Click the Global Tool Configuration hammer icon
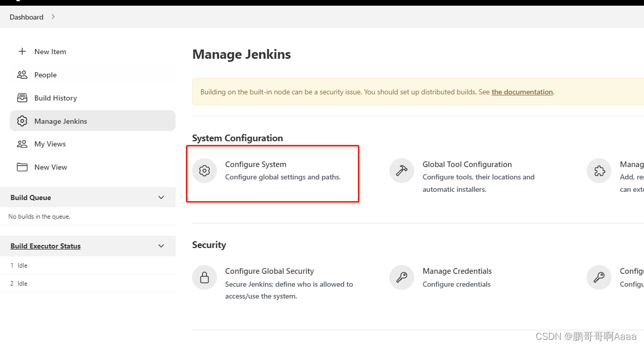 402,171
